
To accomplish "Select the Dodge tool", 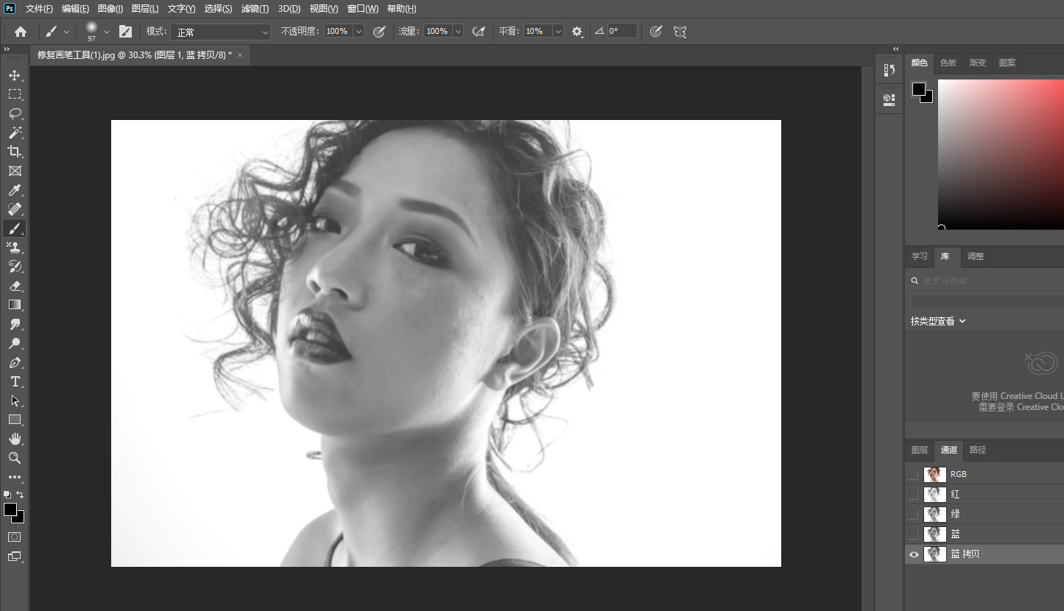I will [x=15, y=343].
